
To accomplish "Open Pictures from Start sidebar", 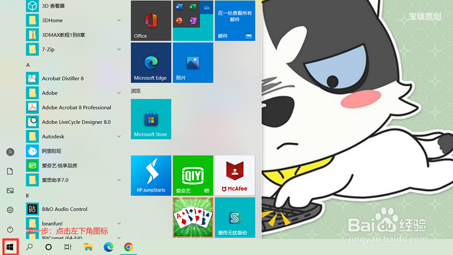I will [10, 190].
